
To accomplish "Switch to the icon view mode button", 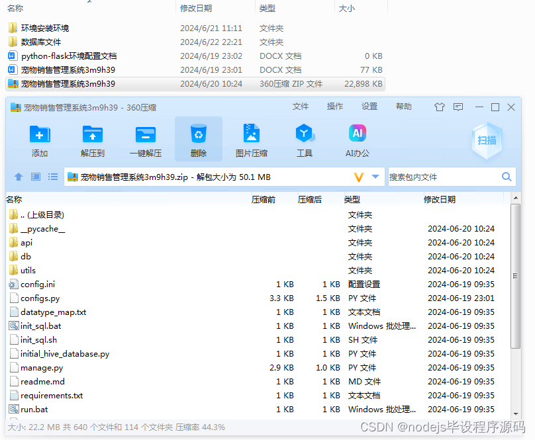I will pos(36,177).
